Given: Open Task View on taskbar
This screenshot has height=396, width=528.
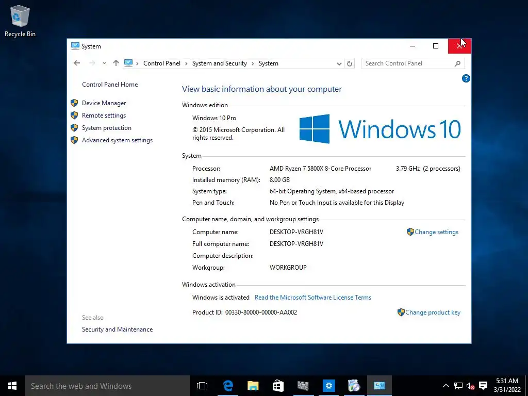Looking at the screenshot, I should pyautogui.click(x=202, y=386).
